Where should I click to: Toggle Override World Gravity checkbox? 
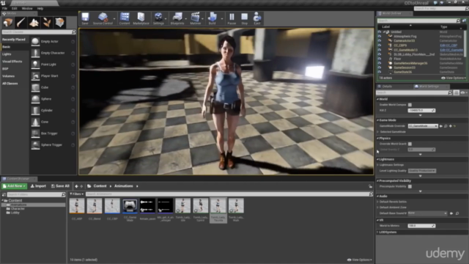(410, 144)
